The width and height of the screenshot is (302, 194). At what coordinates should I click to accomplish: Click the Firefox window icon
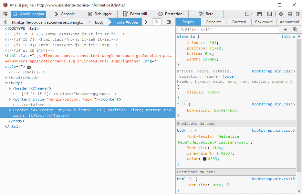pyautogui.click(x=5, y=5)
